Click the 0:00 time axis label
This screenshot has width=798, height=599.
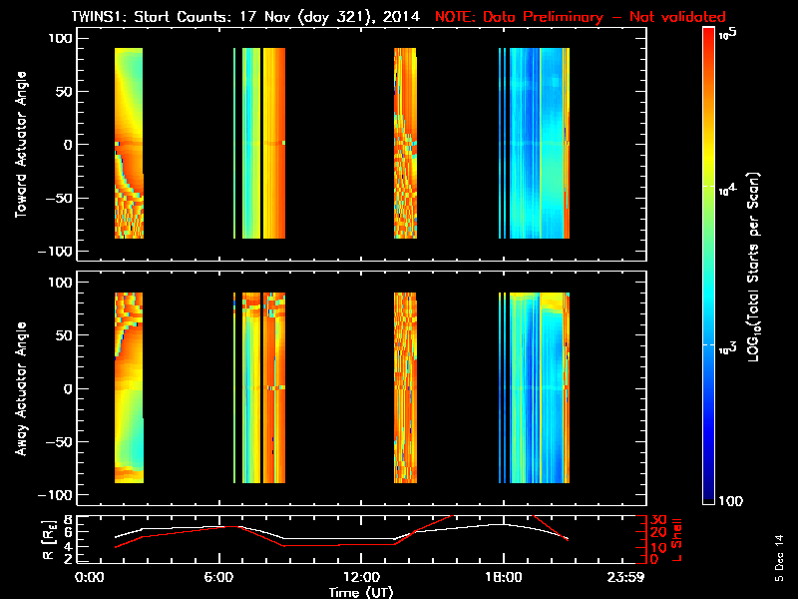[x=89, y=577]
